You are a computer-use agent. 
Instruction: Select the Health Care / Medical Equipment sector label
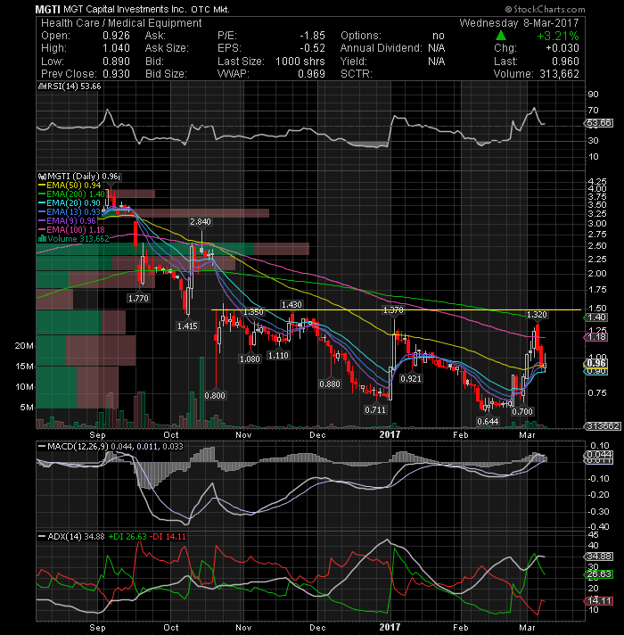pos(121,23)
